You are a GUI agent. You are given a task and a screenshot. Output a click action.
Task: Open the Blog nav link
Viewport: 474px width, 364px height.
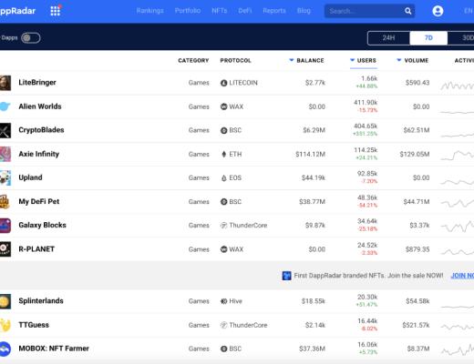point(304,11)
